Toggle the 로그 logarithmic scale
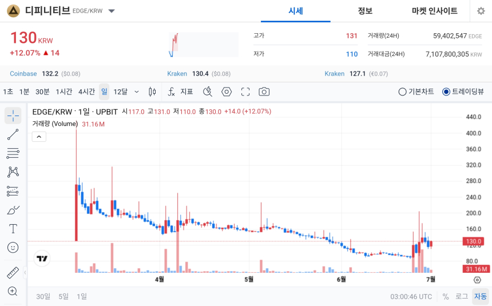 coord(462,297)
